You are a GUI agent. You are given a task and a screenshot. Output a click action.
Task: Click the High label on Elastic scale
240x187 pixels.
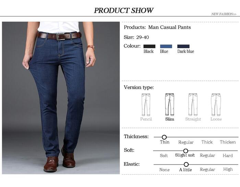pyautogui.click(x=228, y=169)
